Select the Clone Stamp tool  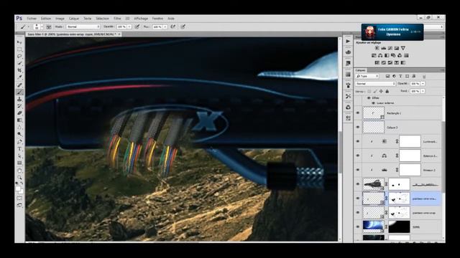point(19,99)
